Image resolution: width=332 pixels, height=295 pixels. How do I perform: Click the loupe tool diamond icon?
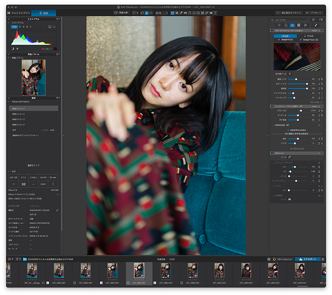pos(290,74)
